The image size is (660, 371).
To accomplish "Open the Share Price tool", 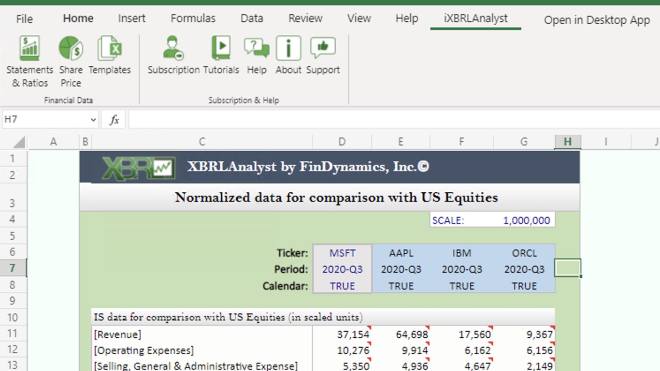I will coord(71,62).
